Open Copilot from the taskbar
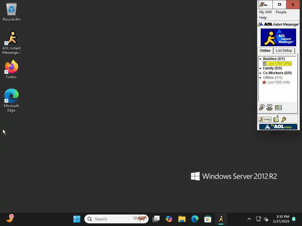 click(x=169, y=219)
